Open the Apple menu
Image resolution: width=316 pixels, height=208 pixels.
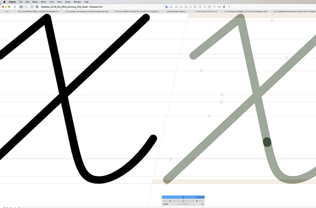click(4, 2)
